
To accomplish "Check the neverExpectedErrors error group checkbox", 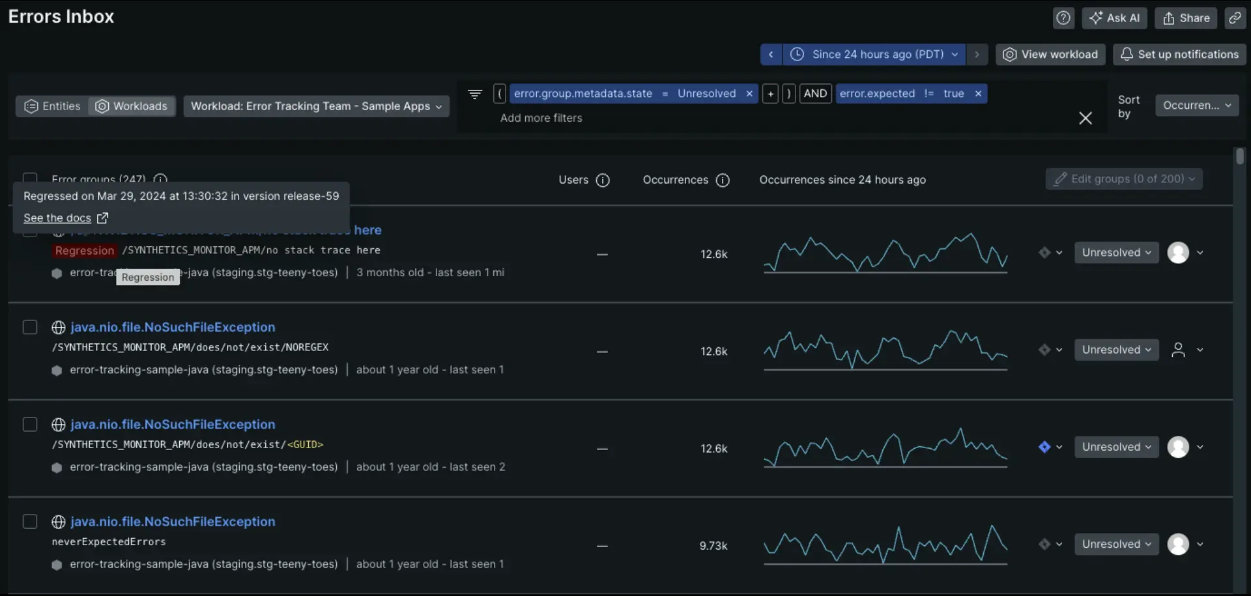I will point(30,522).
